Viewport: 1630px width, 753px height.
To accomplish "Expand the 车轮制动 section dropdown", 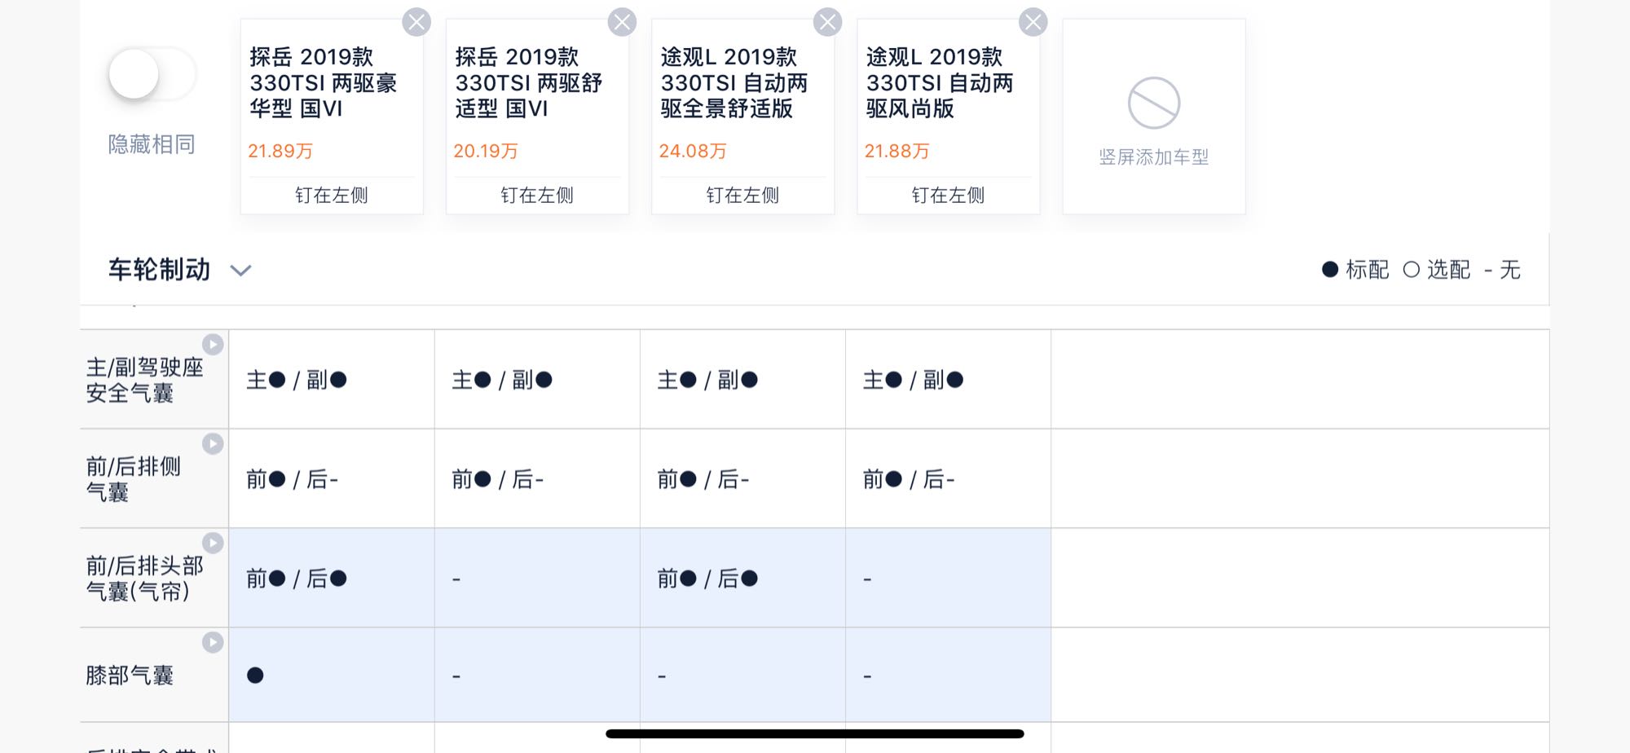I will coord(240,271).
